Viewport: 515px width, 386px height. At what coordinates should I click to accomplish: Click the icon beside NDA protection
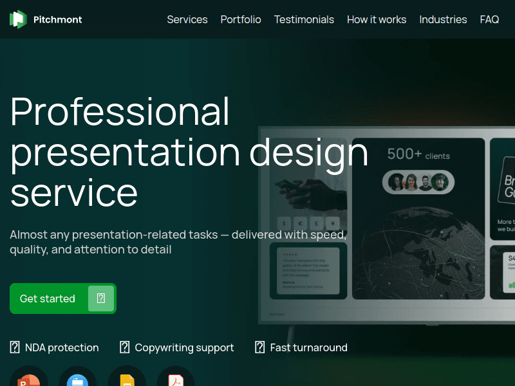(x=15, y=347)
